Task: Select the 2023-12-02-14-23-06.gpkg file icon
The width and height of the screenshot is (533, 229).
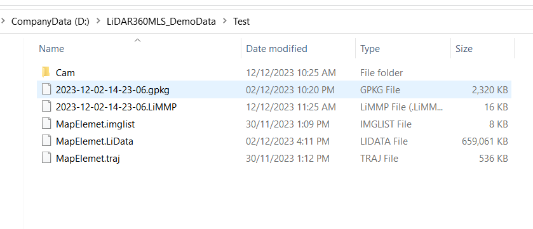Action: pyautogui.click(x=46, y=89)
